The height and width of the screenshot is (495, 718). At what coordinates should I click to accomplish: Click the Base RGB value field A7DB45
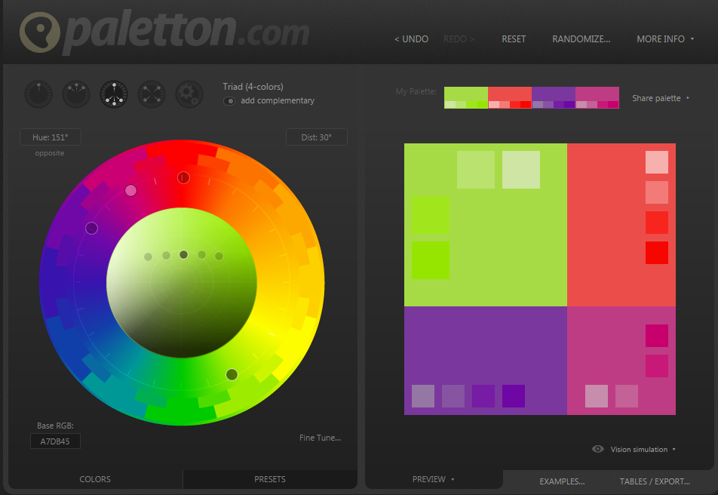point(55,441)
